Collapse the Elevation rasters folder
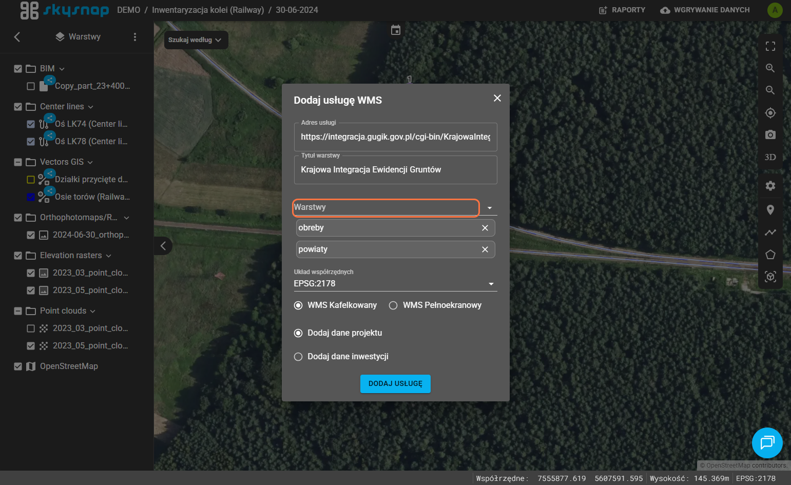The width and height of the screenshot is (791, 485). [108, 256]
